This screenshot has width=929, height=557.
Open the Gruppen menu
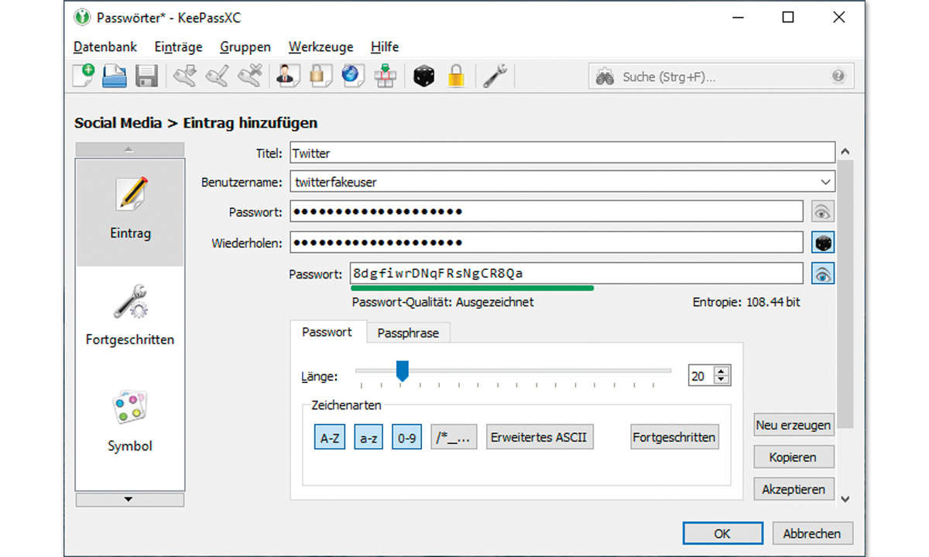point(245,46)
